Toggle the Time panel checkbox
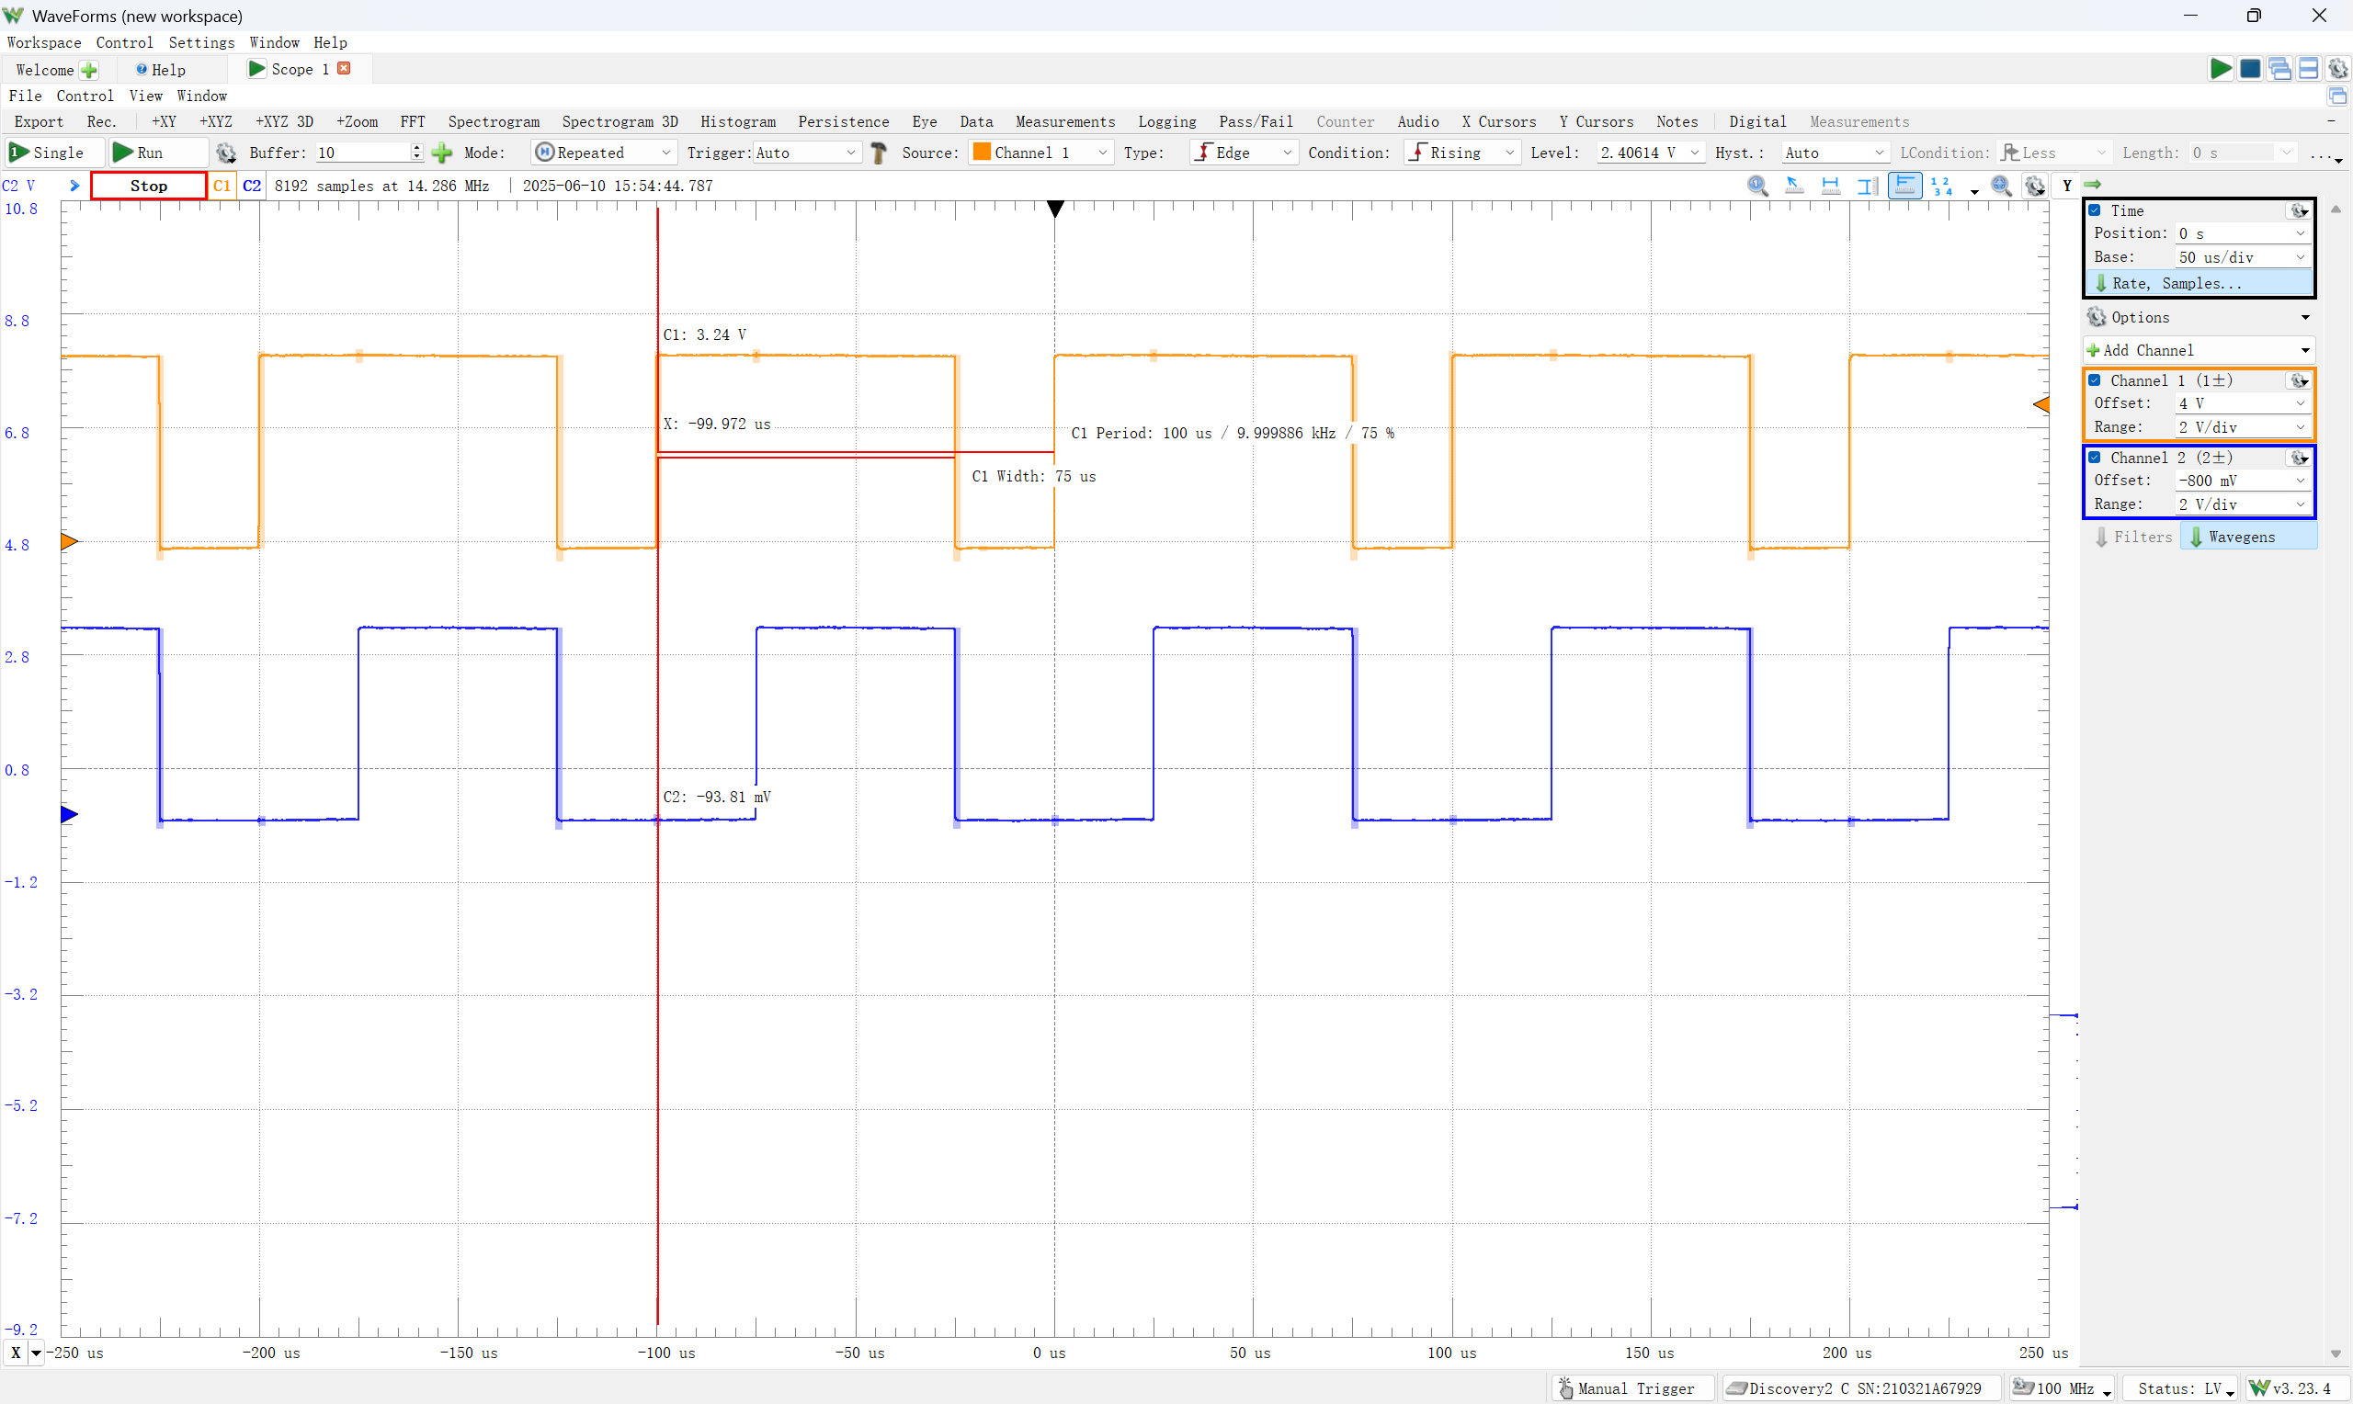This screenshot has width=2353, height=1404. pos(2095,210)
